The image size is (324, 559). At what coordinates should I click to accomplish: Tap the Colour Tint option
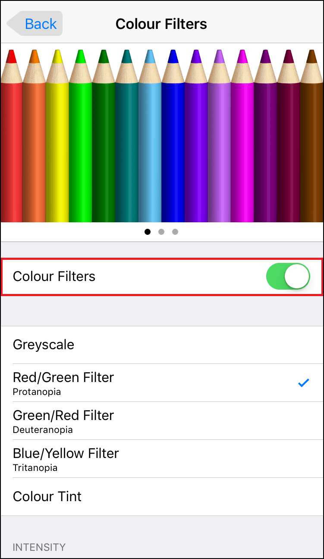tap(47, 496)
